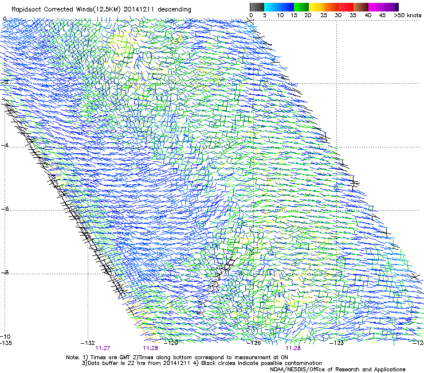Choose the magenta 40-45 knots legend swatch

376,7
